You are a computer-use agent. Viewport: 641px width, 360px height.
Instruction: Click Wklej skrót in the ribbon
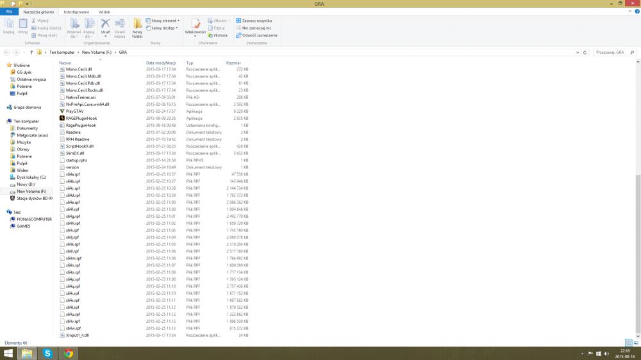point(44,35)
